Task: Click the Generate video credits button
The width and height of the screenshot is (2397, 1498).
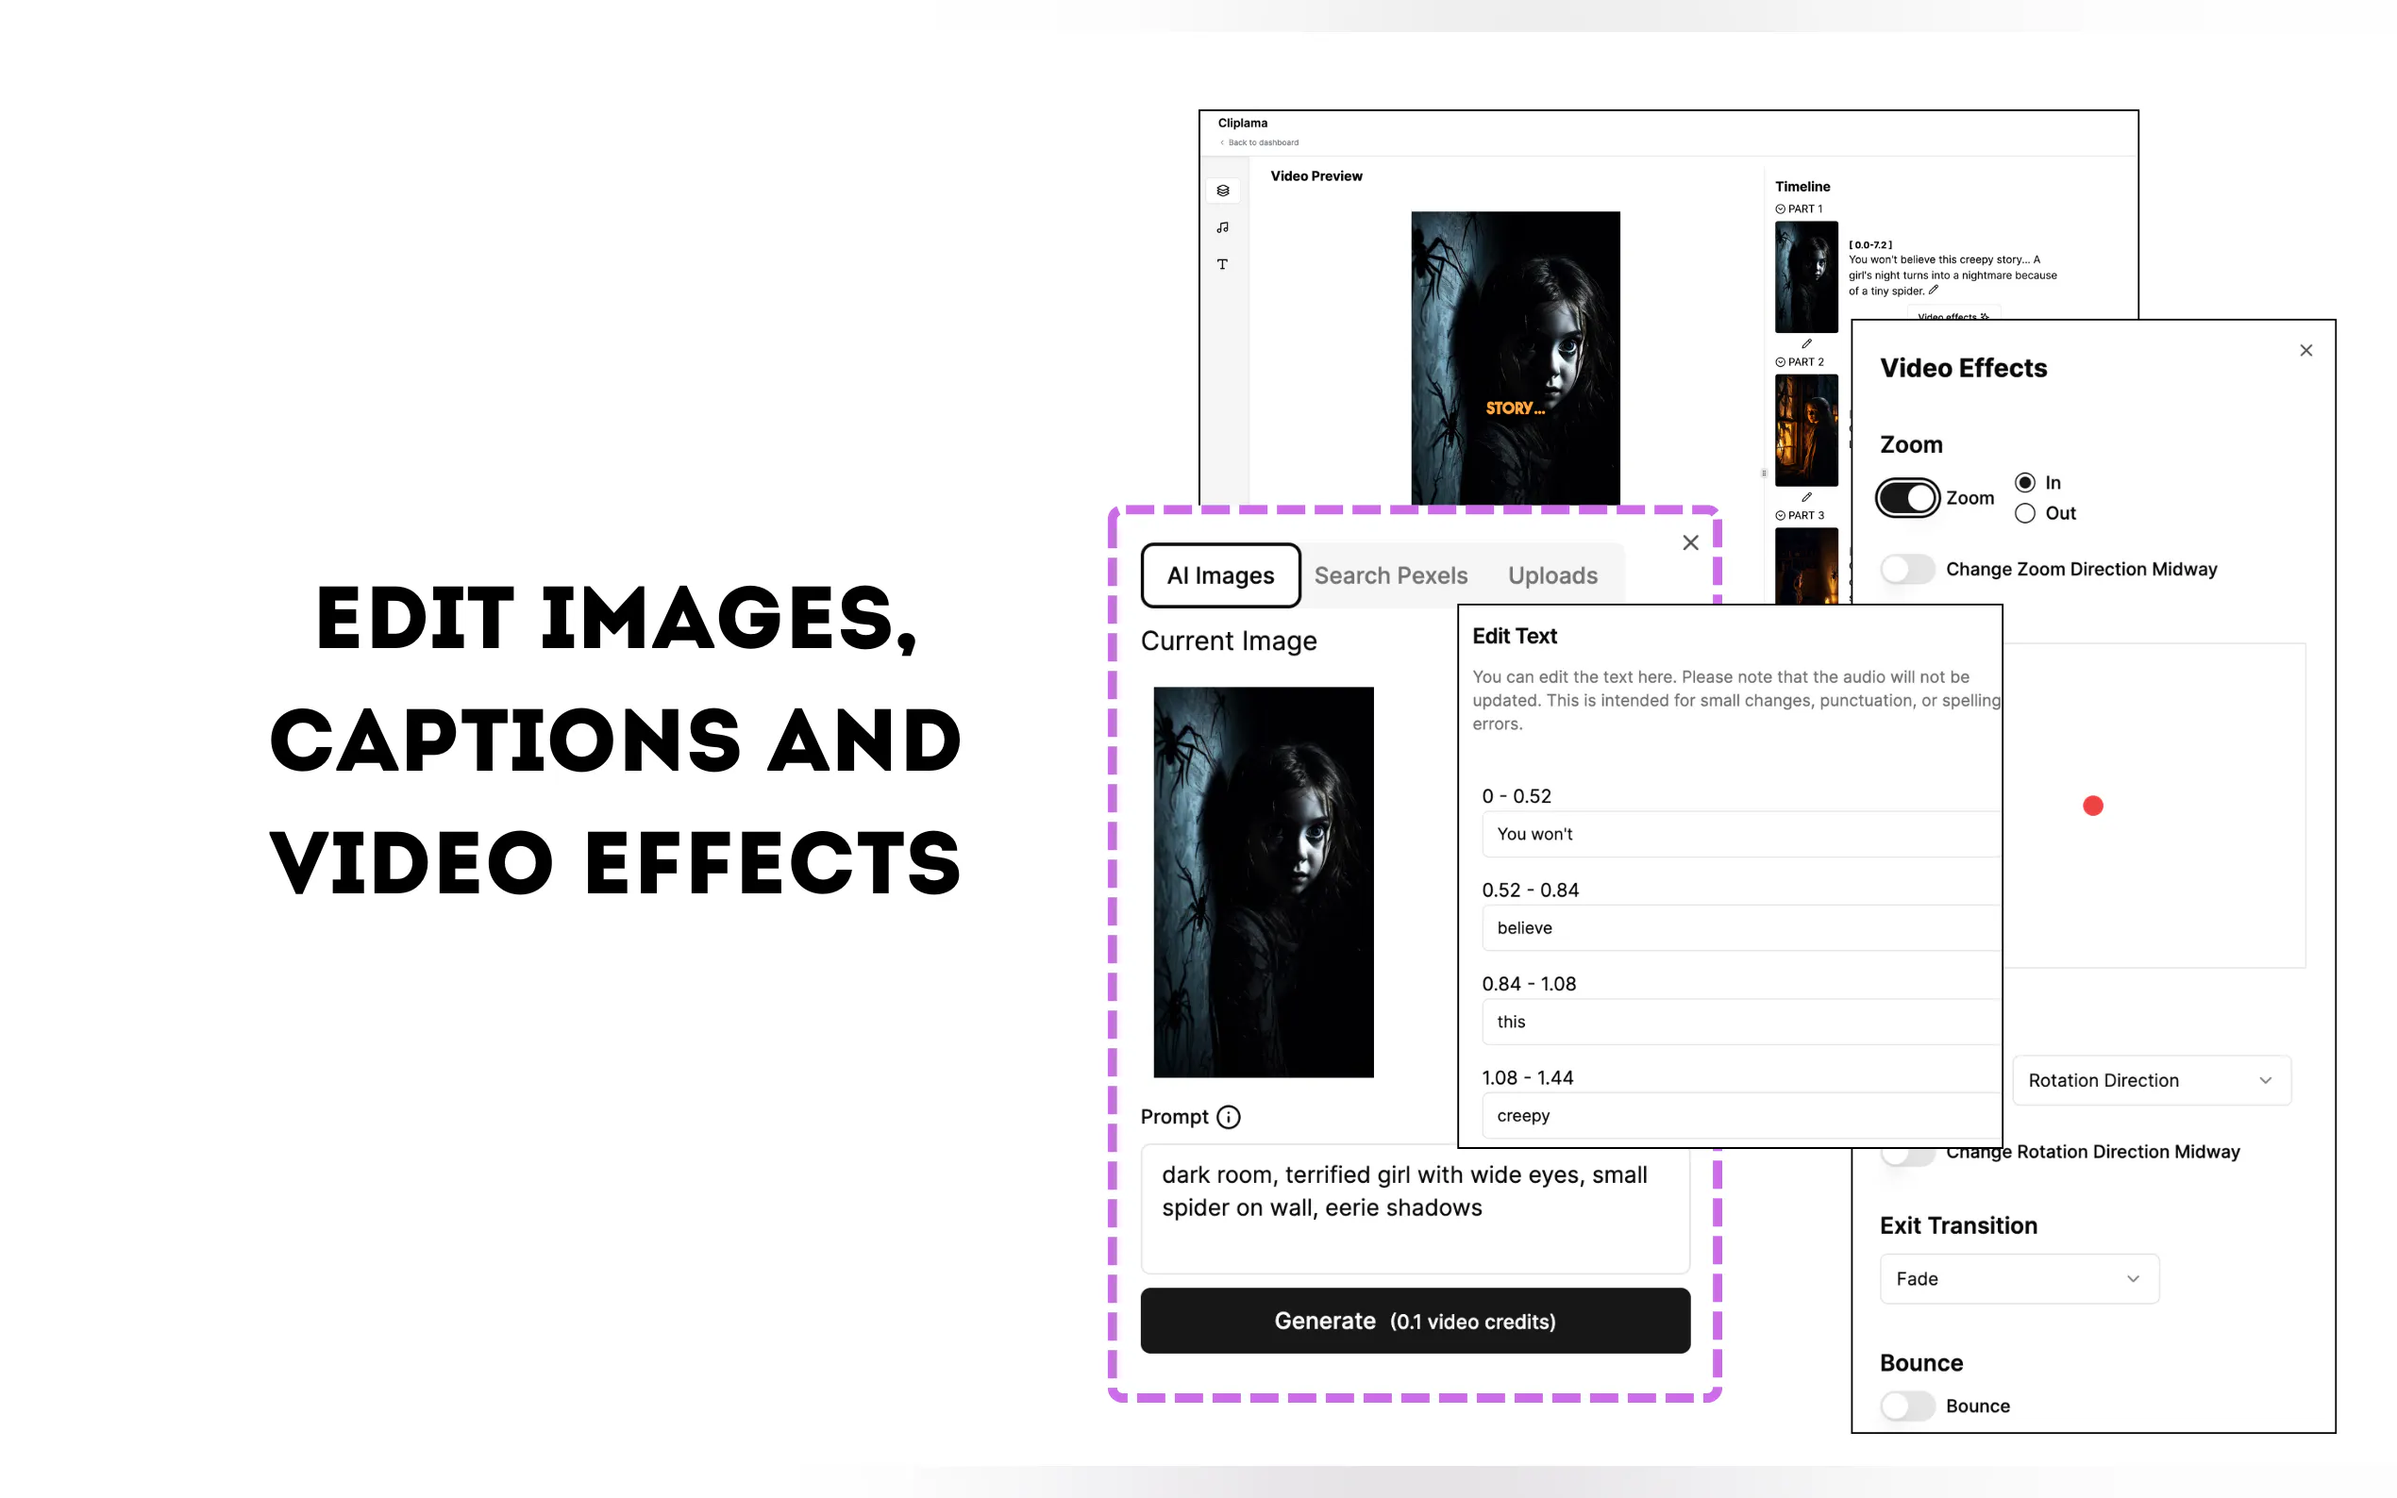Action: [1414, 1321]
